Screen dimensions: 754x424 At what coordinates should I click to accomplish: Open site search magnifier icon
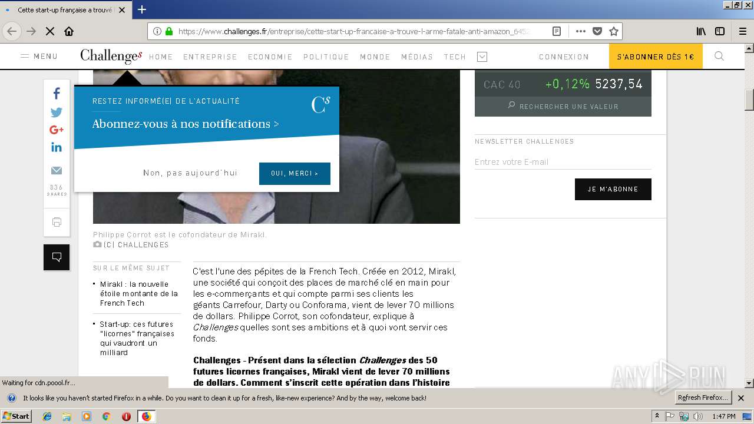point(719,57)
